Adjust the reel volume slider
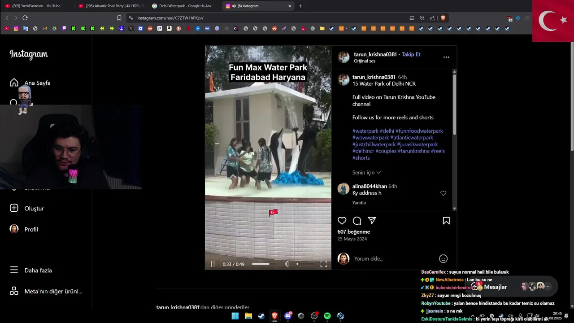Screen dimensions: 574x323 point(305,264)
